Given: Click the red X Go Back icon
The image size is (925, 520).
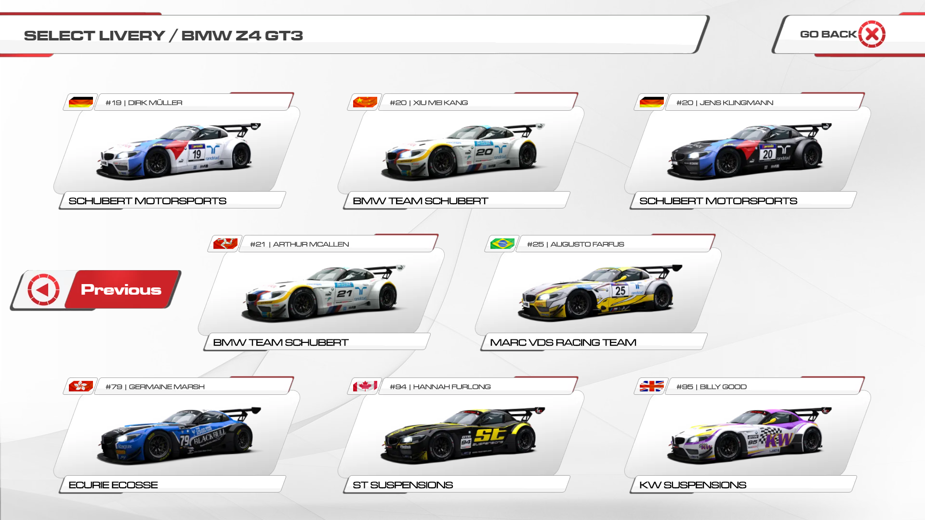Looking at the screenshot, I should click(x=872, y=34).
